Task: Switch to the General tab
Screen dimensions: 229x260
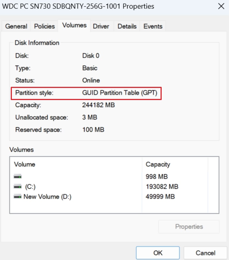Action: point(16,26)
